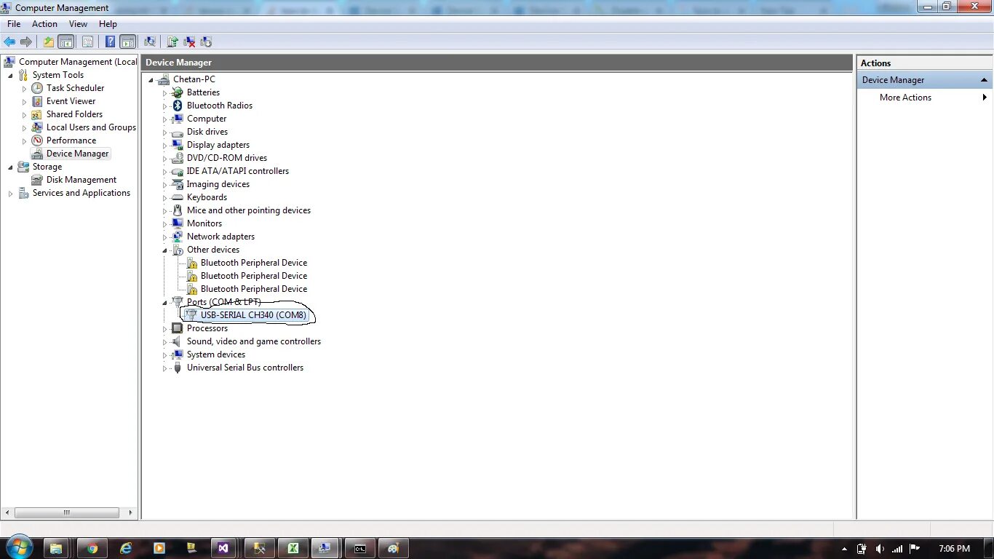Click the Up One Level folder icon
This screenshot has width=994, height=559.
pyautogui.click(x=49, y=42)
